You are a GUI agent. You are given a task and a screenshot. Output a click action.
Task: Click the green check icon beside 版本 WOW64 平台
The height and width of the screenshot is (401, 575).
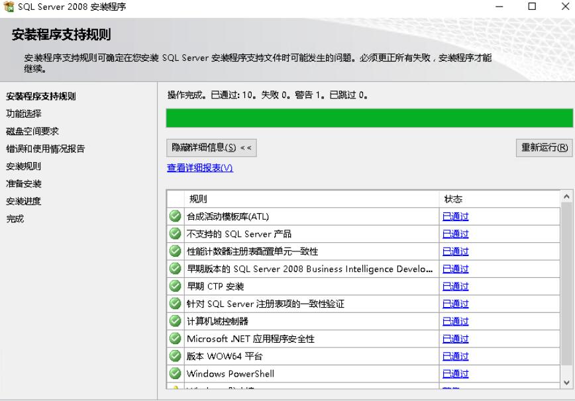click(x=176, y=356)
